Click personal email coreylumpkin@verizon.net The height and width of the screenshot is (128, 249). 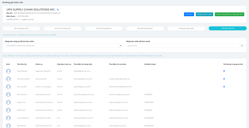coord(119,79)
